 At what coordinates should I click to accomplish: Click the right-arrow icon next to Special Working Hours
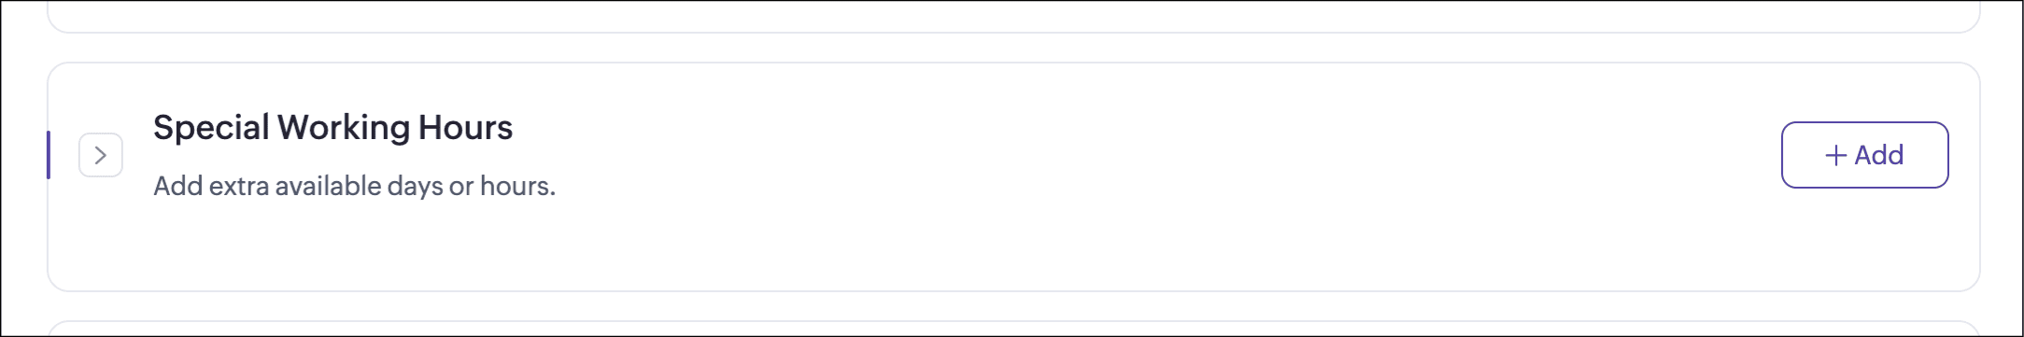click(x=101, y=155)
